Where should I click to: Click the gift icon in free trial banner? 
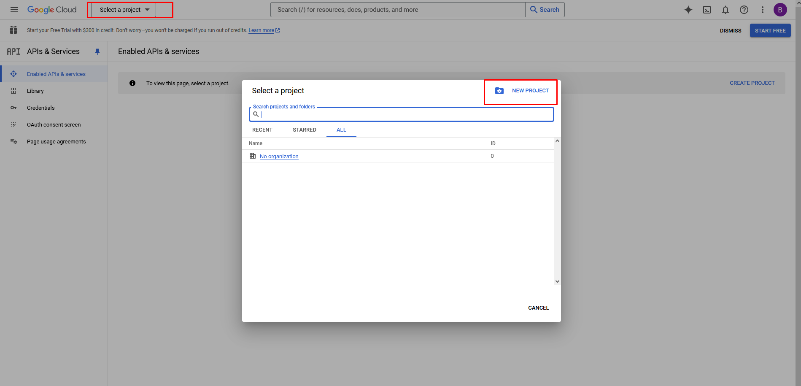pos(13,30)
